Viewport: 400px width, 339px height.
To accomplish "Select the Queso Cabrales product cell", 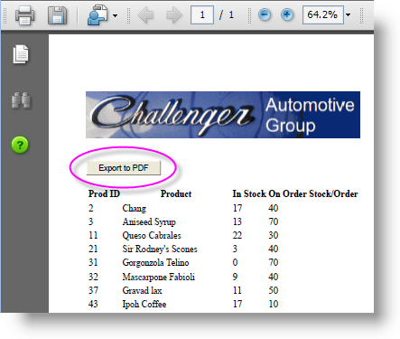I will point(152,235).
